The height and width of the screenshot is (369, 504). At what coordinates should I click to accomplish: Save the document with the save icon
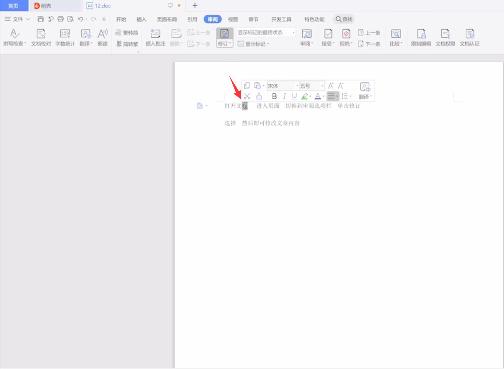tap(41, 19)
